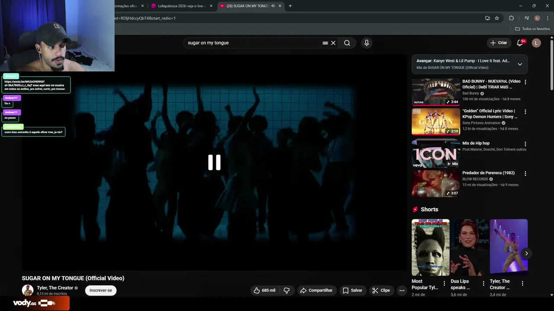Close the SUGAR ON MY TONGUE tab
Viewport: 554px width, 311px height.
280,6
